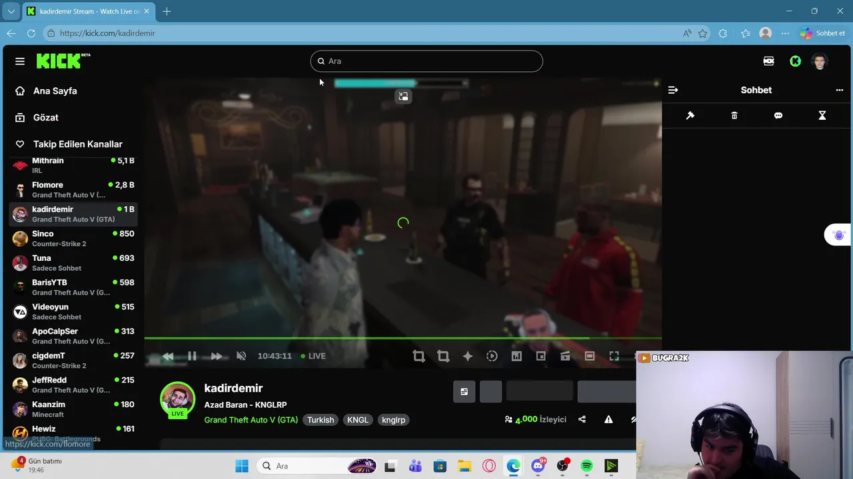Open Flomore channel in the sidebar
Image resolution: width=853 pixels, height=479 pixels.
(73, 190)
